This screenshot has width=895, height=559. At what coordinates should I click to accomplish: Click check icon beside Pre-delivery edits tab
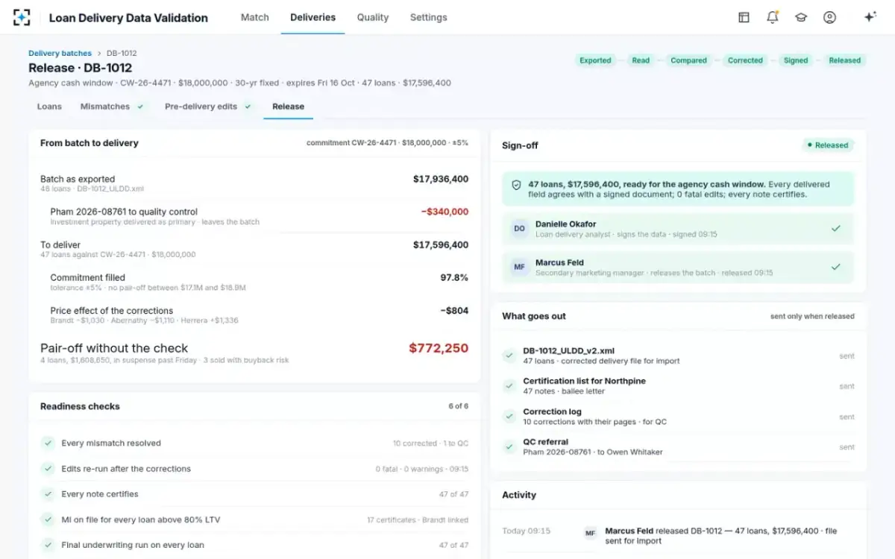[248, 107]
